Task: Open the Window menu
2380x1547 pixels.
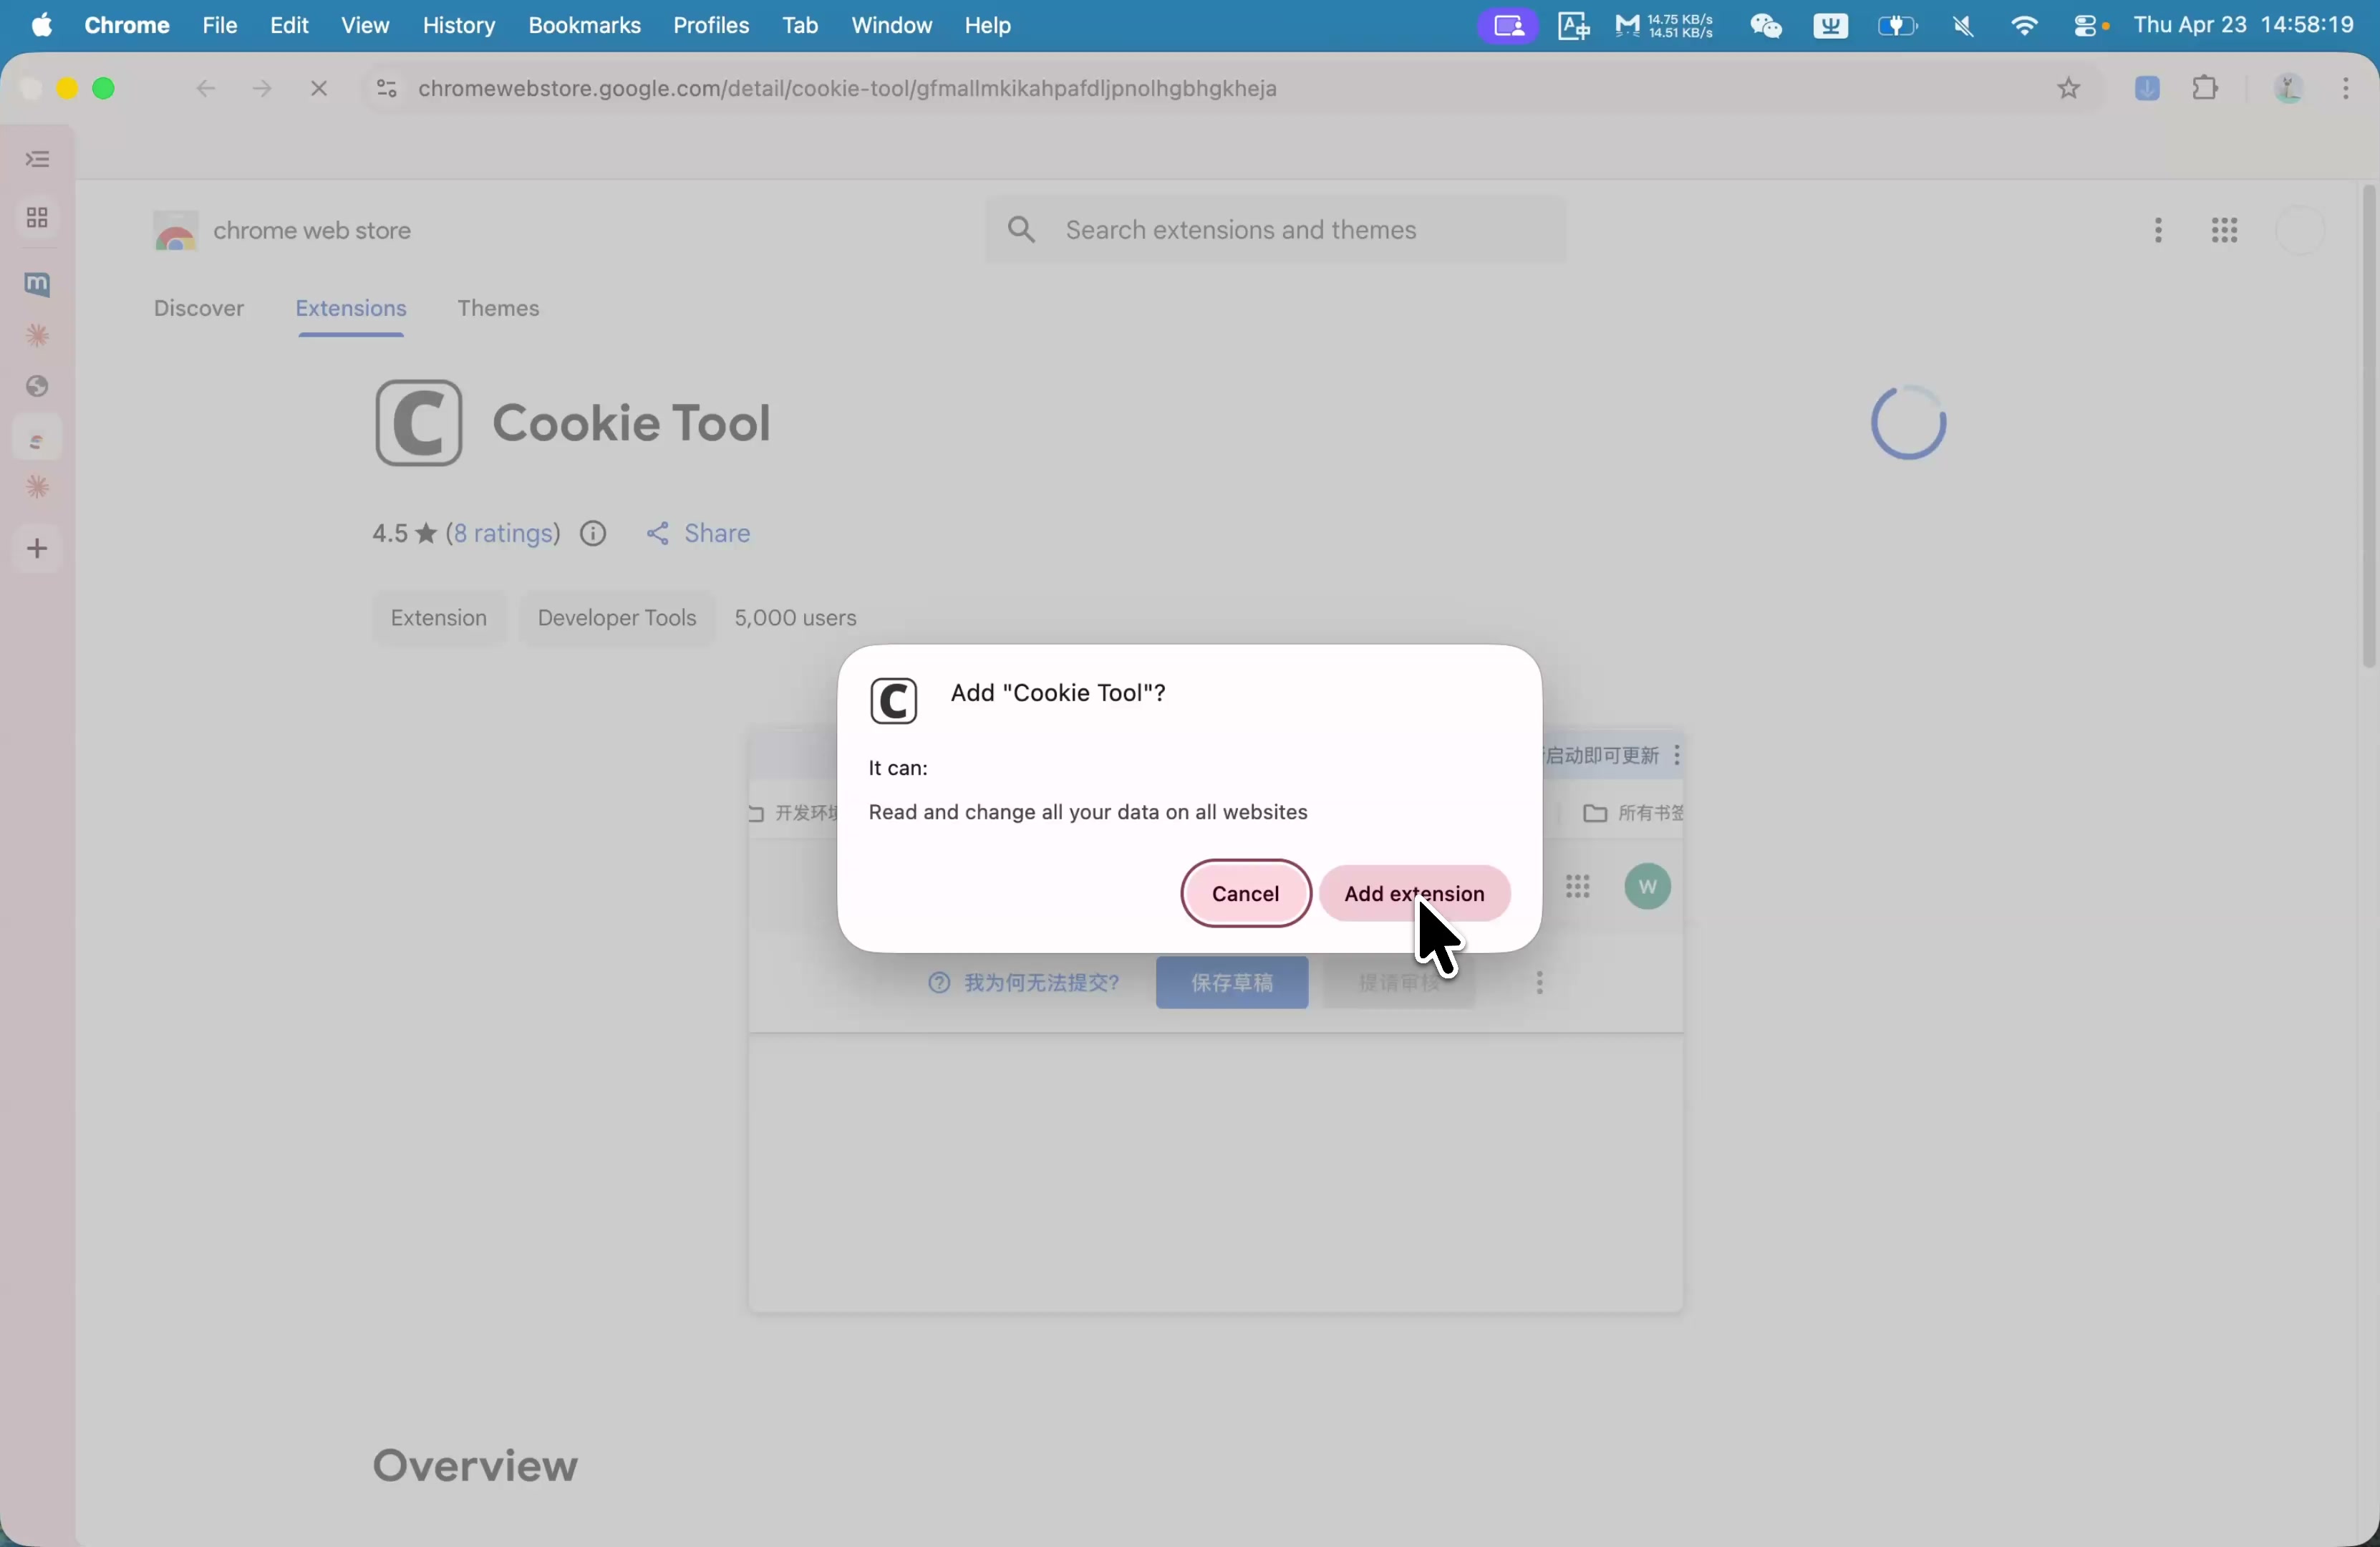Action: (892, 26)
